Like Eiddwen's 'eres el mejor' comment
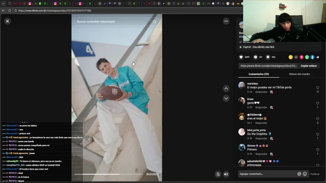Viewport: 326px width, 183px height. [318, 119]
